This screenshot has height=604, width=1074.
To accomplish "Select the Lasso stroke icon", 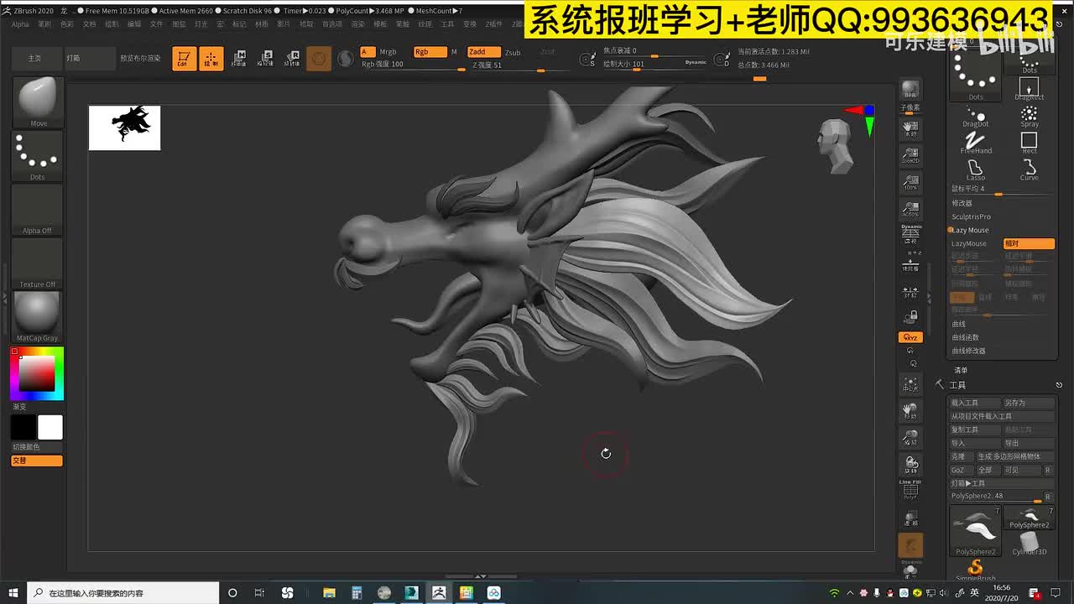I will pyautogui.click(x=975, y=169).
